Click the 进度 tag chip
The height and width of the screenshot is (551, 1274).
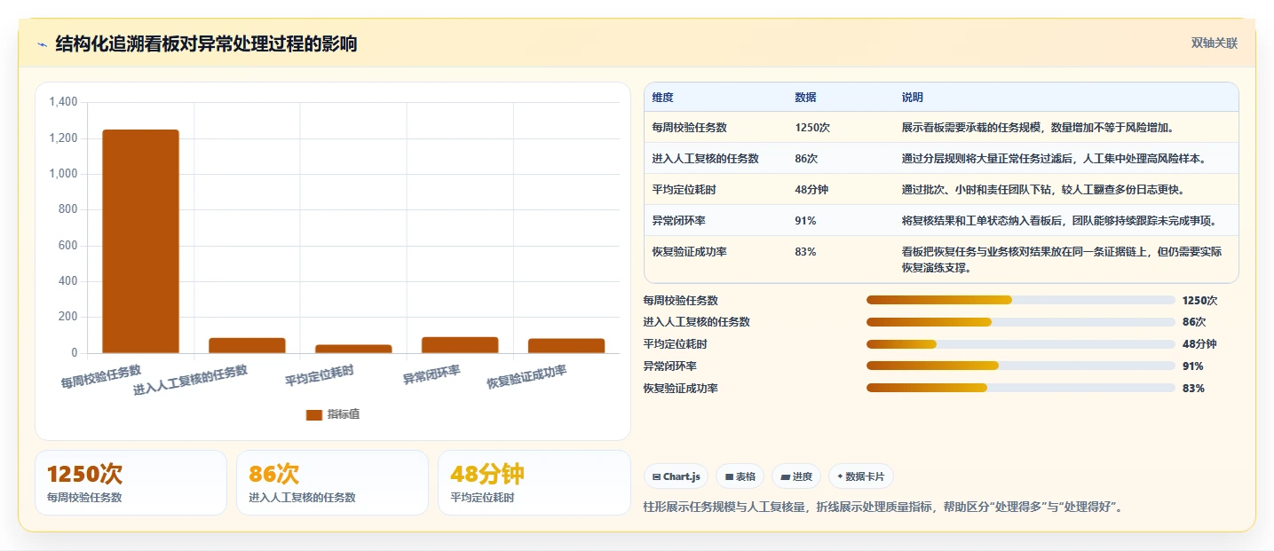coord(796,476)
